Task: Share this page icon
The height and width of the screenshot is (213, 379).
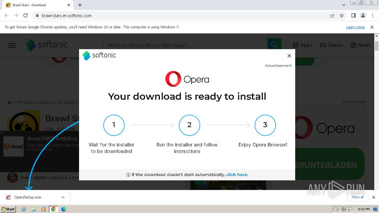Action: coord(332,16)
